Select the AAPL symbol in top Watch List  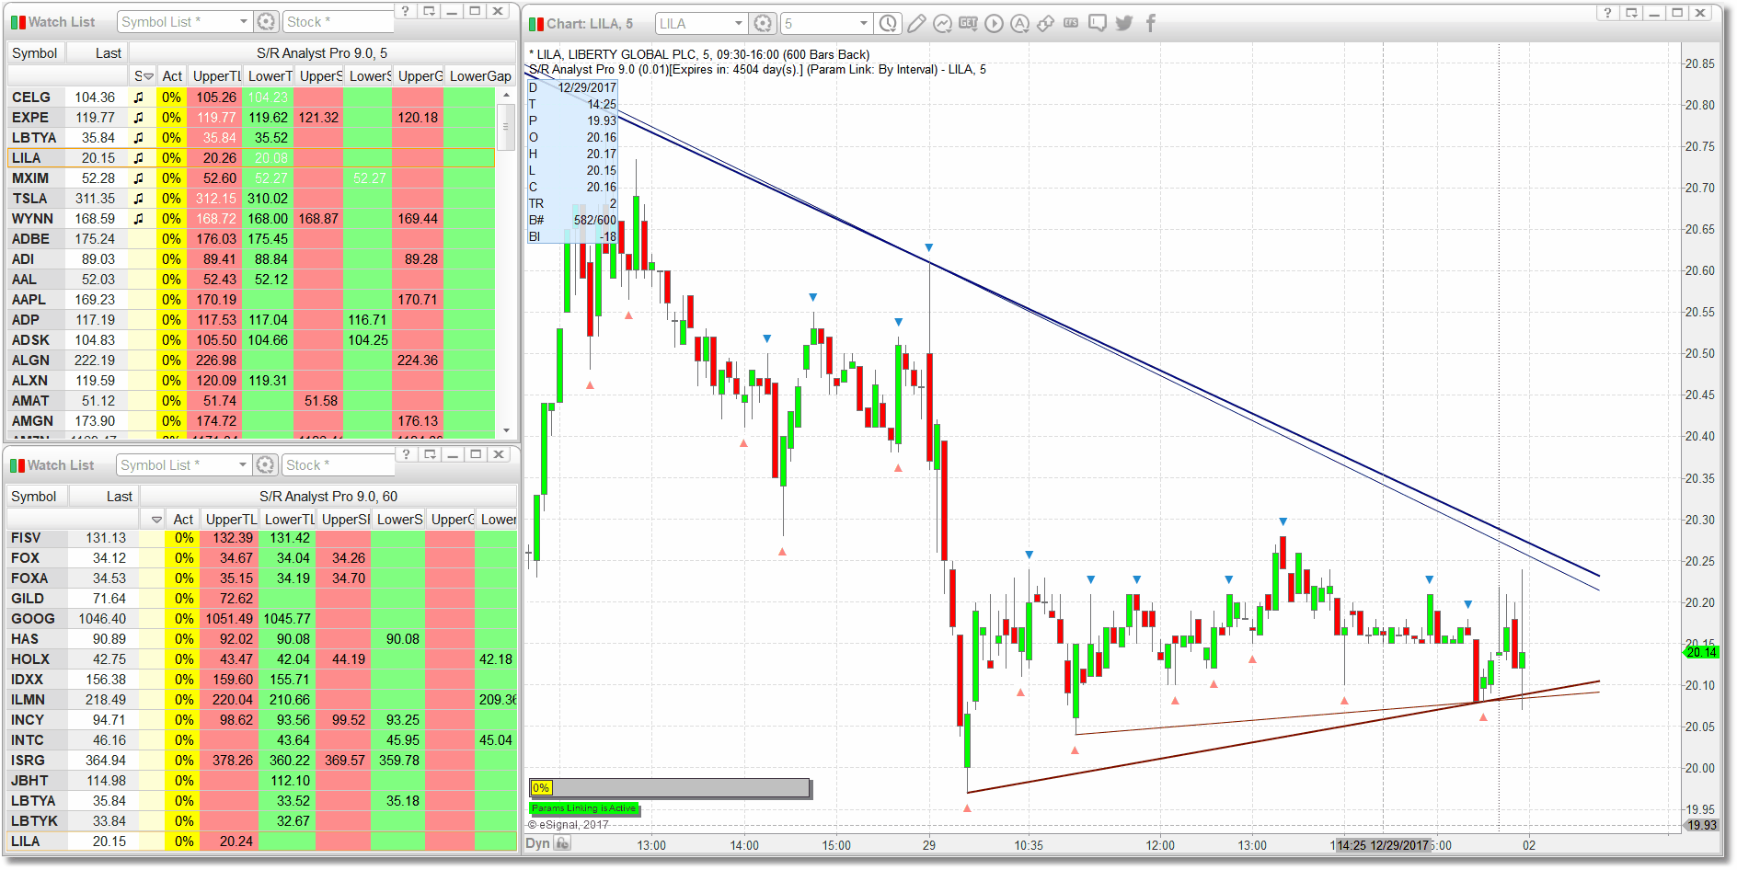tap(29, 300)
